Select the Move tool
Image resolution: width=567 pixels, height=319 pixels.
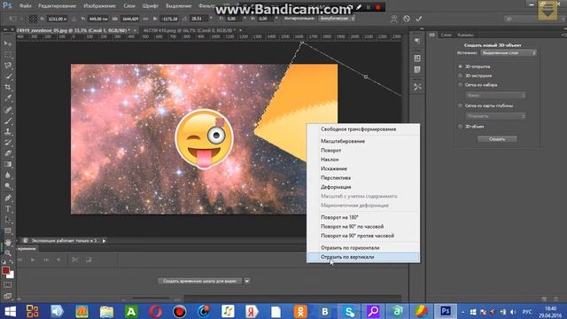pos(8,43)
